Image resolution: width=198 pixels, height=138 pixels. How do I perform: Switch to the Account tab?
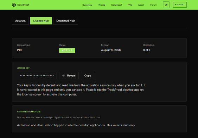(x=20, y=21)
